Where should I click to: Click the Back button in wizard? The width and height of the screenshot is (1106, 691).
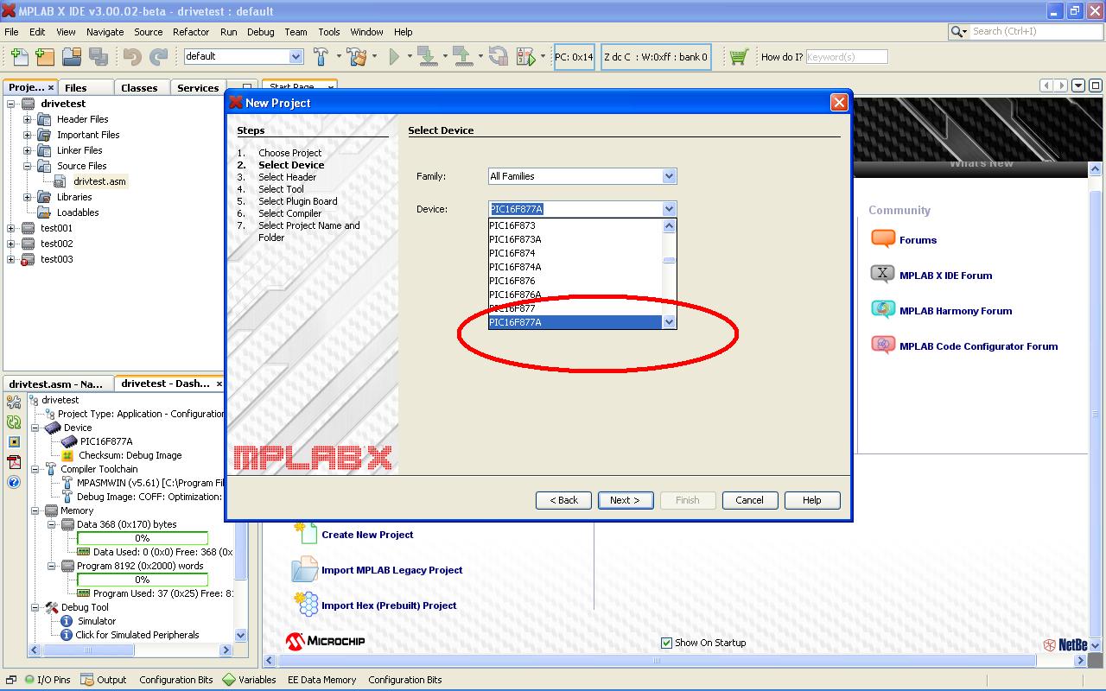[x=564, y=500]
